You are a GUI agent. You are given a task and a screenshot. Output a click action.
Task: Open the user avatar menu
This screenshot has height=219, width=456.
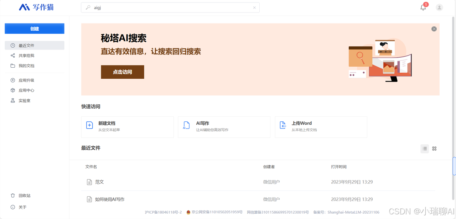click(440, 7)
